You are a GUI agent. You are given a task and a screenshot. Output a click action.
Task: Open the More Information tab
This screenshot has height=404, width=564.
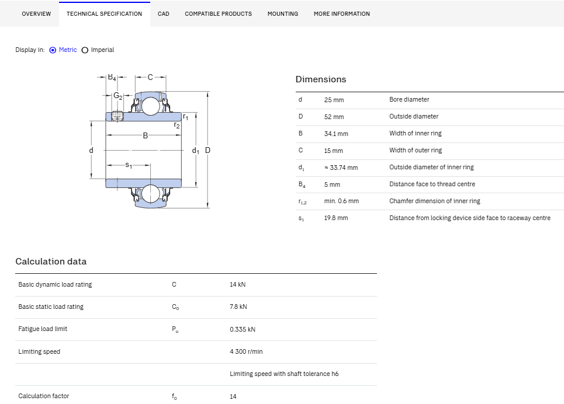click(342, 14)
